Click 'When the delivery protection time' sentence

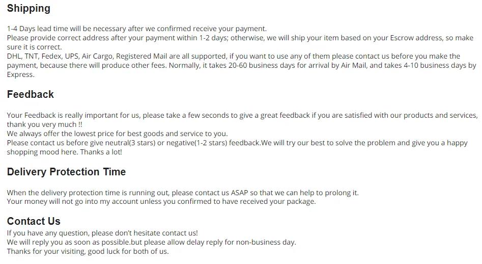click(183, 193)
